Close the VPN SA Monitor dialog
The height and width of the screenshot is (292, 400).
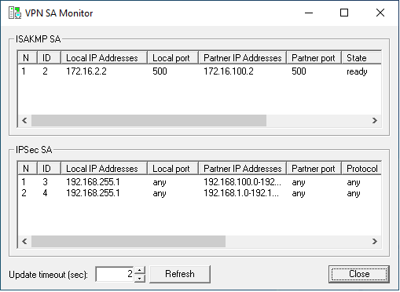point(359,274)
